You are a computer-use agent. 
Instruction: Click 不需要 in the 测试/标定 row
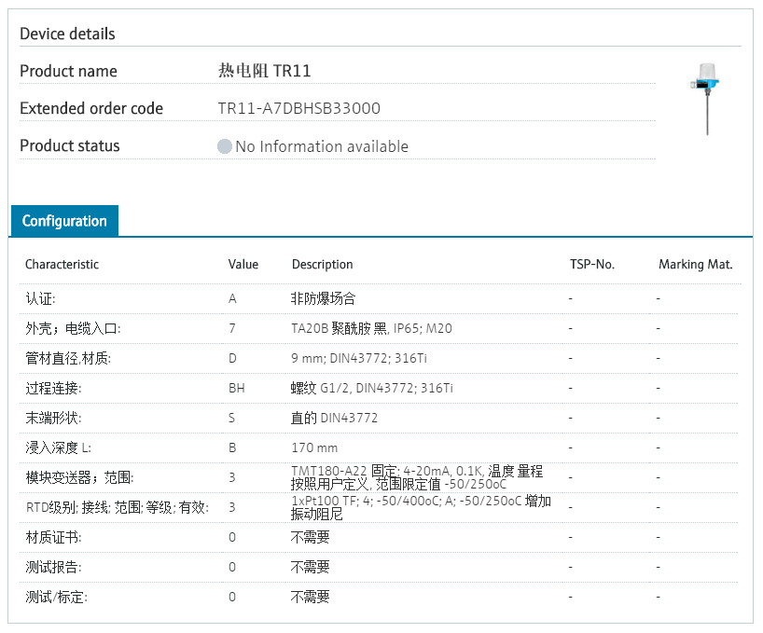click(310, 597)
